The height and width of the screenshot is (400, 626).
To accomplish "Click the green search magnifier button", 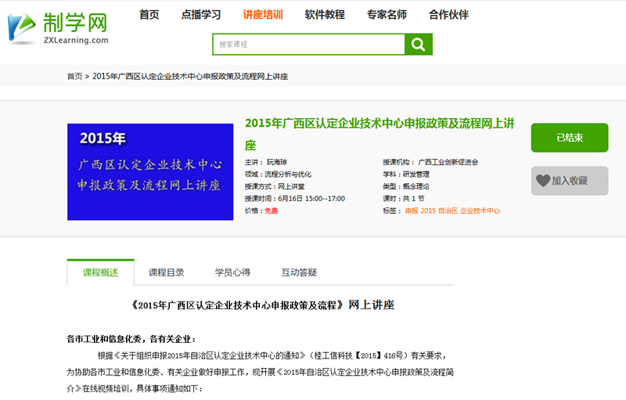I will tap(419, 45).
